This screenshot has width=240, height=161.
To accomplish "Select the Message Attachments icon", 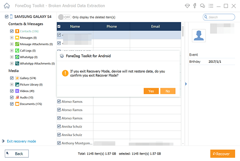I will [17, 44].
